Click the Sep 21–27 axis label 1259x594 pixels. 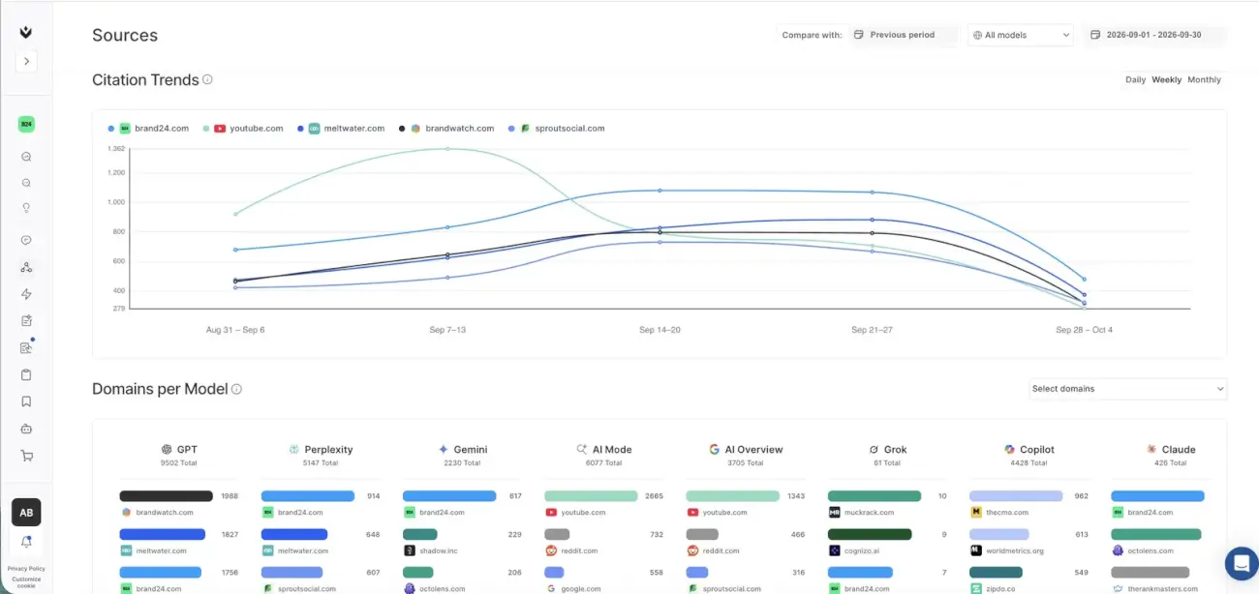(872, 330)
